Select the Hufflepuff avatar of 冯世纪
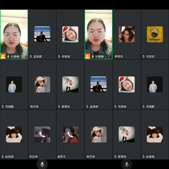 (x=155, y=34)
